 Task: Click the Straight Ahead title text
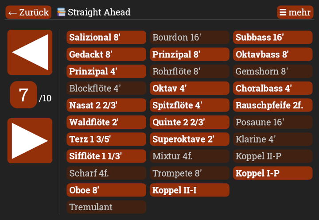click(99, 12)
